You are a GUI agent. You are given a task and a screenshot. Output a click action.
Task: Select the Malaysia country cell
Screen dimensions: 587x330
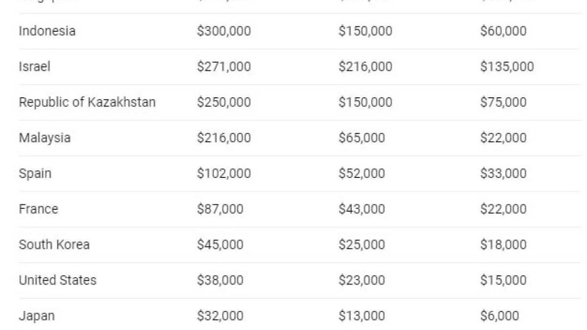pyautogui.click(x=45, y=138)
